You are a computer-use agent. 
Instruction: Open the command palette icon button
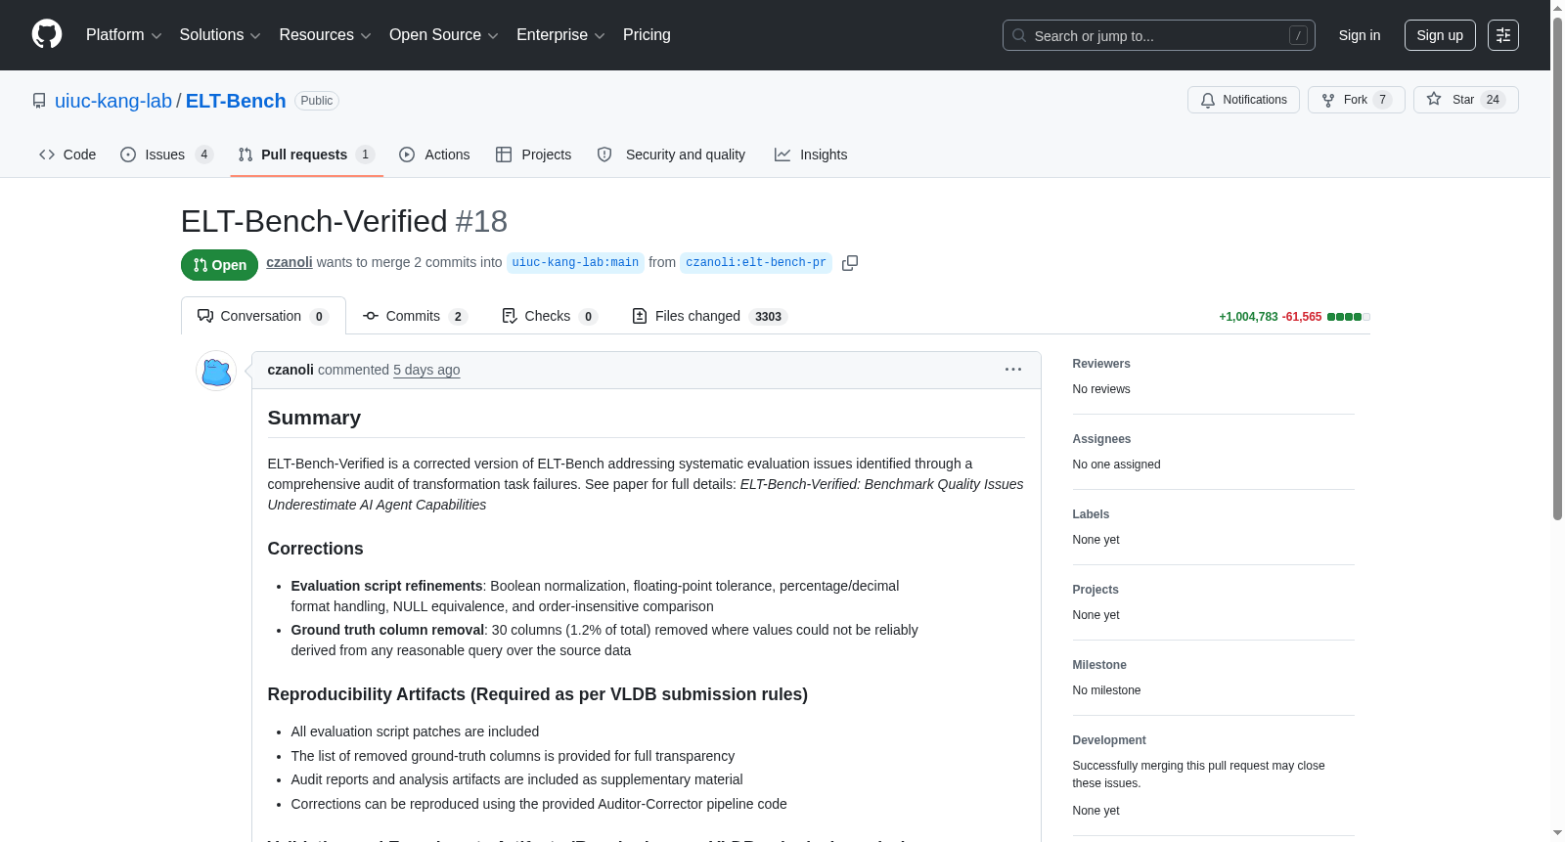[1503, 35]
